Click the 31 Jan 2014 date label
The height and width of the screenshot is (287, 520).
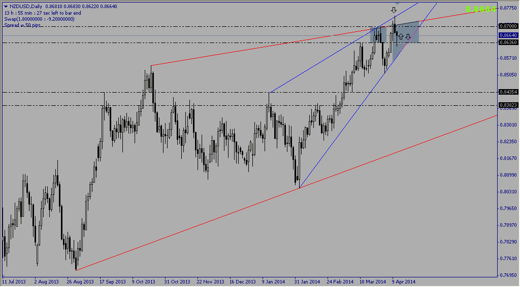point(307,281)
